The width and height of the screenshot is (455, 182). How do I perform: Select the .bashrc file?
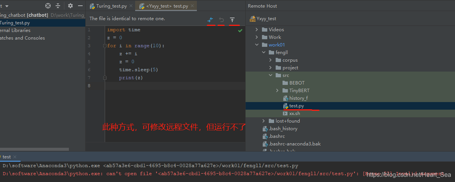point(273,136)
